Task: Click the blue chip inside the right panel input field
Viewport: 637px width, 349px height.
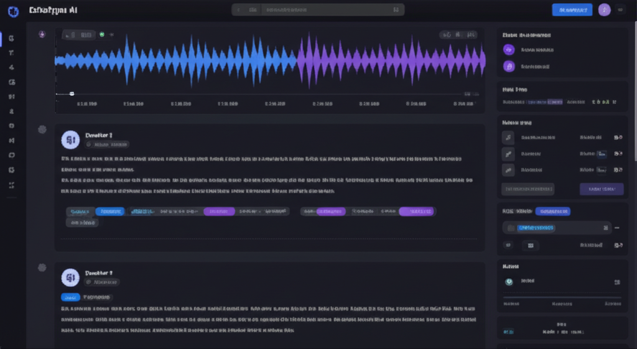Action: [536, 228]
